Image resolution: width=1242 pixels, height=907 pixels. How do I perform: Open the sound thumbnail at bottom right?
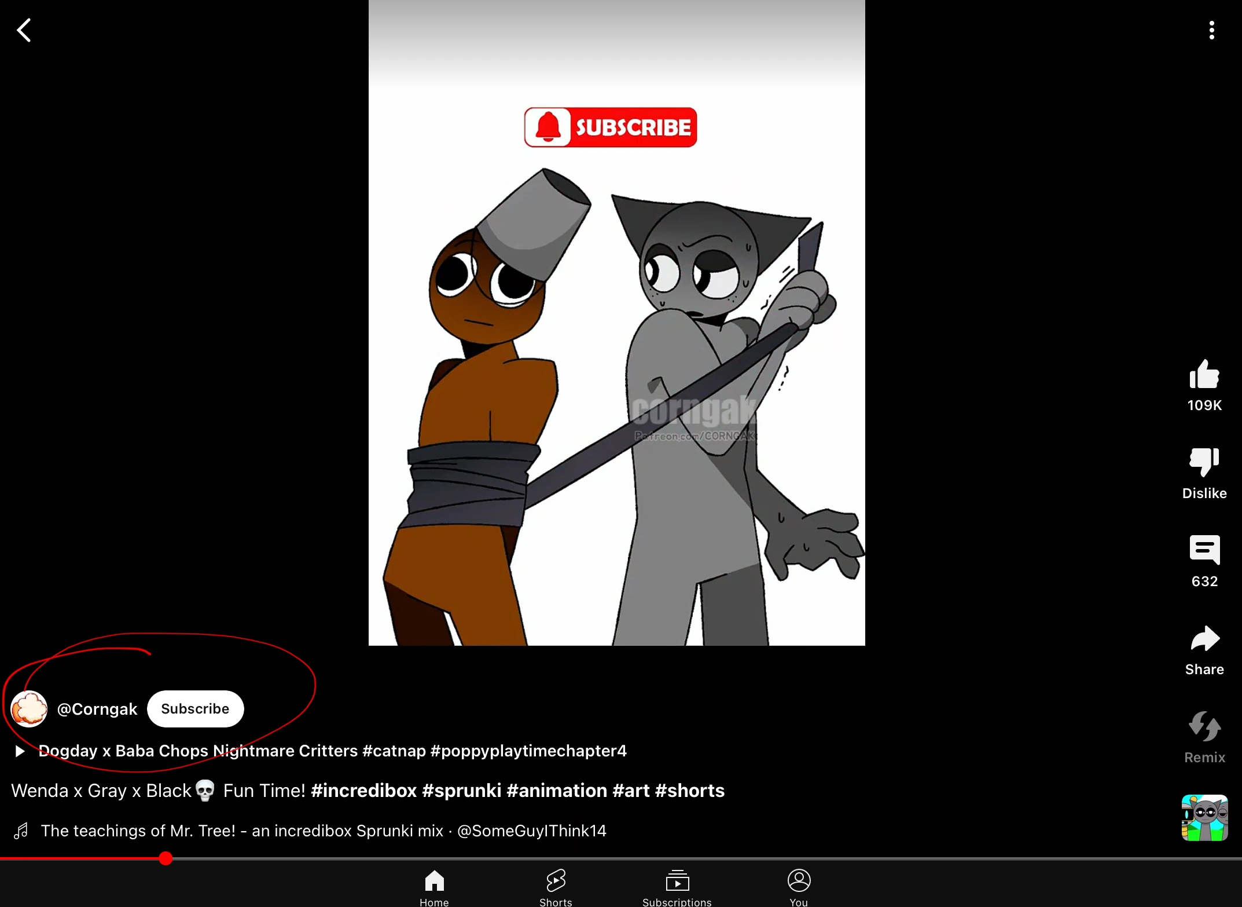(1204, 817)
